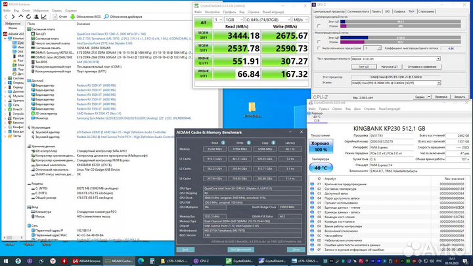Viewport: 473px width, 266px height.
Task: Run SEQ1M Q1T1 test in CrystalDiskMark
Action: coord(203,48)
